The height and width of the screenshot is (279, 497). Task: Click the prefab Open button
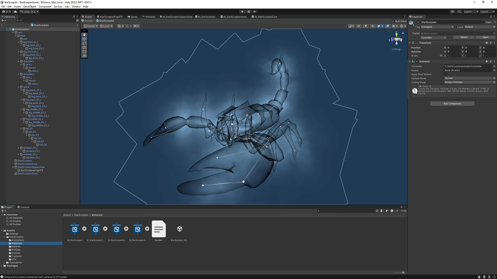[485, 37]
